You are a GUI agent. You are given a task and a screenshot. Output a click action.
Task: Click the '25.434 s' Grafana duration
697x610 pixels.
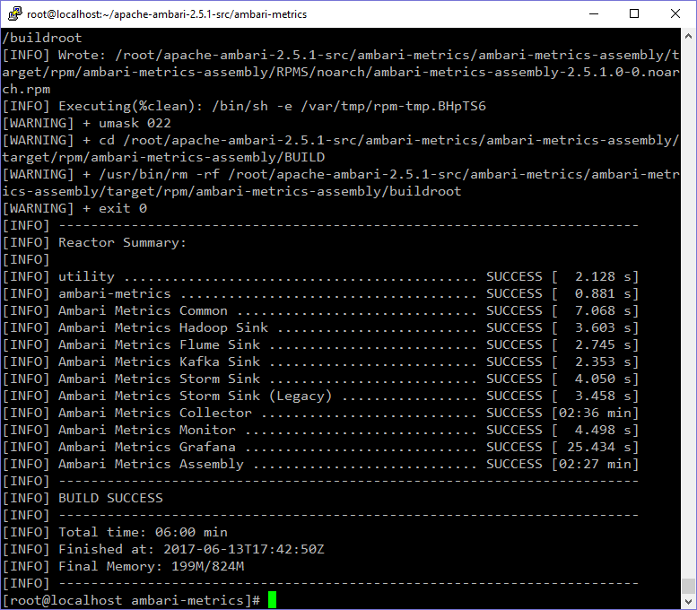point(599,448)
